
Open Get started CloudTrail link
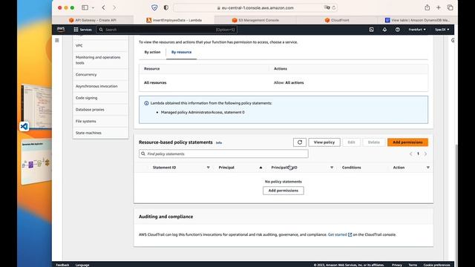[337, 234]
